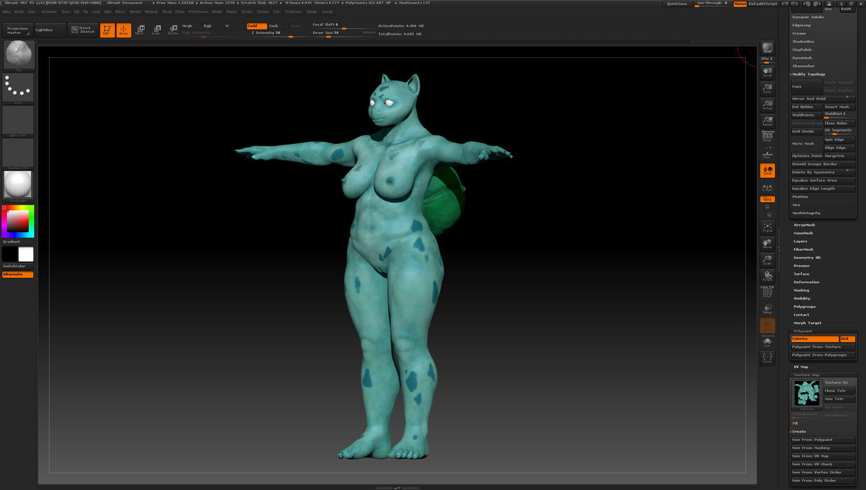866x490 pixels.
Task: Select the white secondary color swatch
Action: pos(26,254)
